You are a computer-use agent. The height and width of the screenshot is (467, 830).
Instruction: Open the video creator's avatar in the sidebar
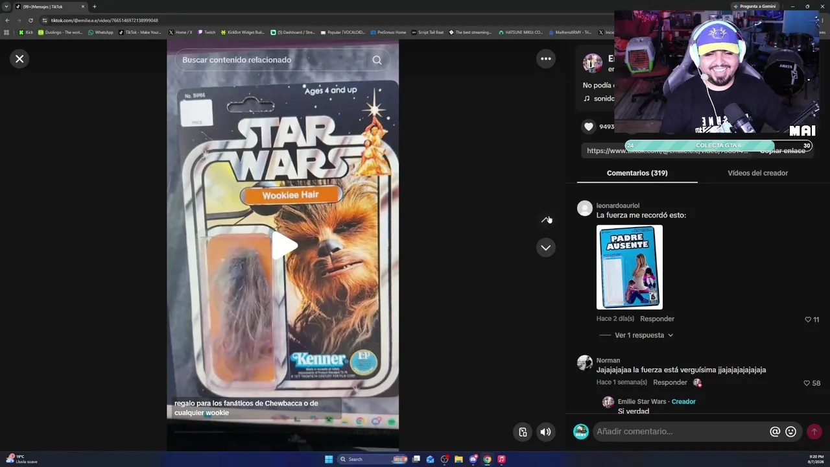[x=592, y=64]
